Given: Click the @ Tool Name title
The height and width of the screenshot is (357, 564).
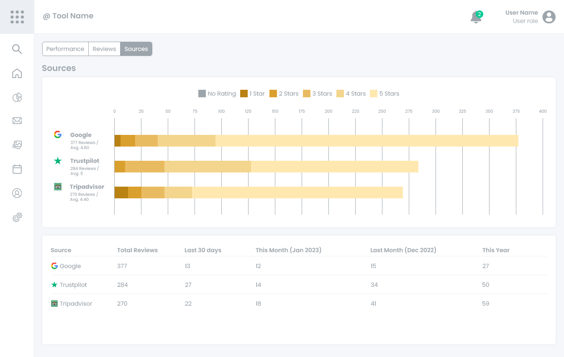Looking at the screenshot, I should point(68,16).
